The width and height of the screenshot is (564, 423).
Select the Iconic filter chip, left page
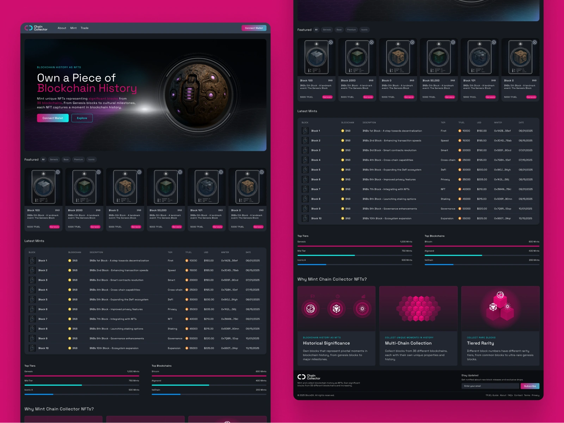point(91,160)
